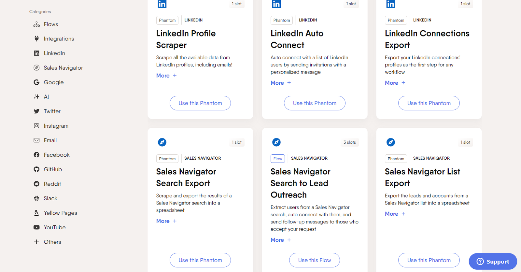Click the Facebook icon
This screenshot has width=521, height=272.
tap(36, 155)
